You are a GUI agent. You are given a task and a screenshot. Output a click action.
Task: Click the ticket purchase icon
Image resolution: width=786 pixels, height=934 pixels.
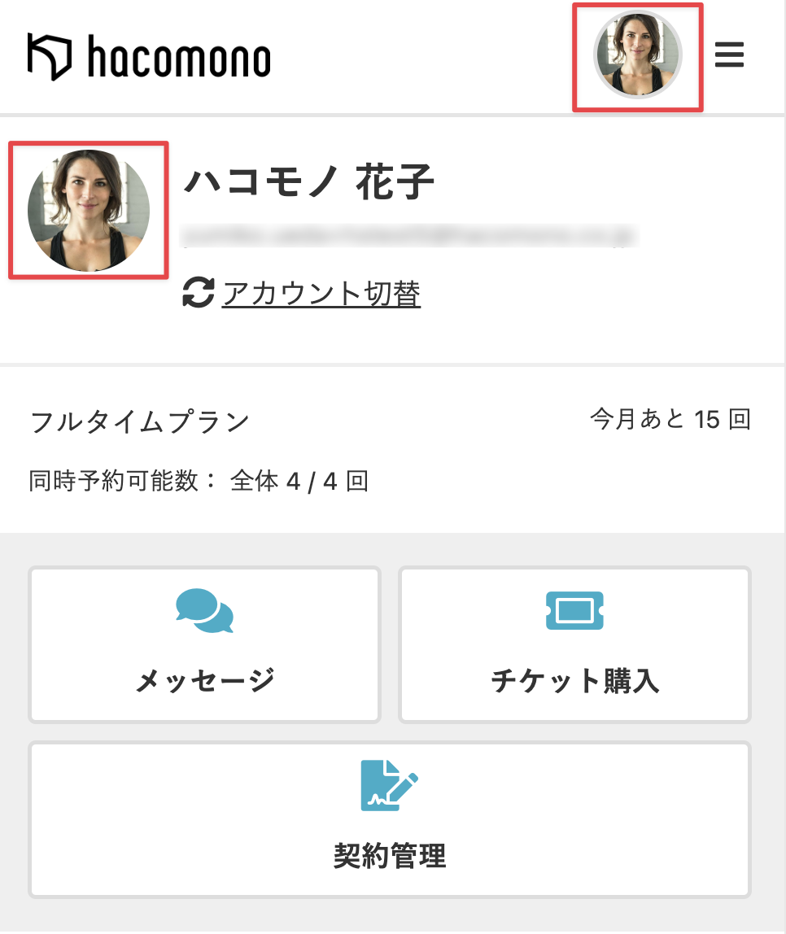574,610
